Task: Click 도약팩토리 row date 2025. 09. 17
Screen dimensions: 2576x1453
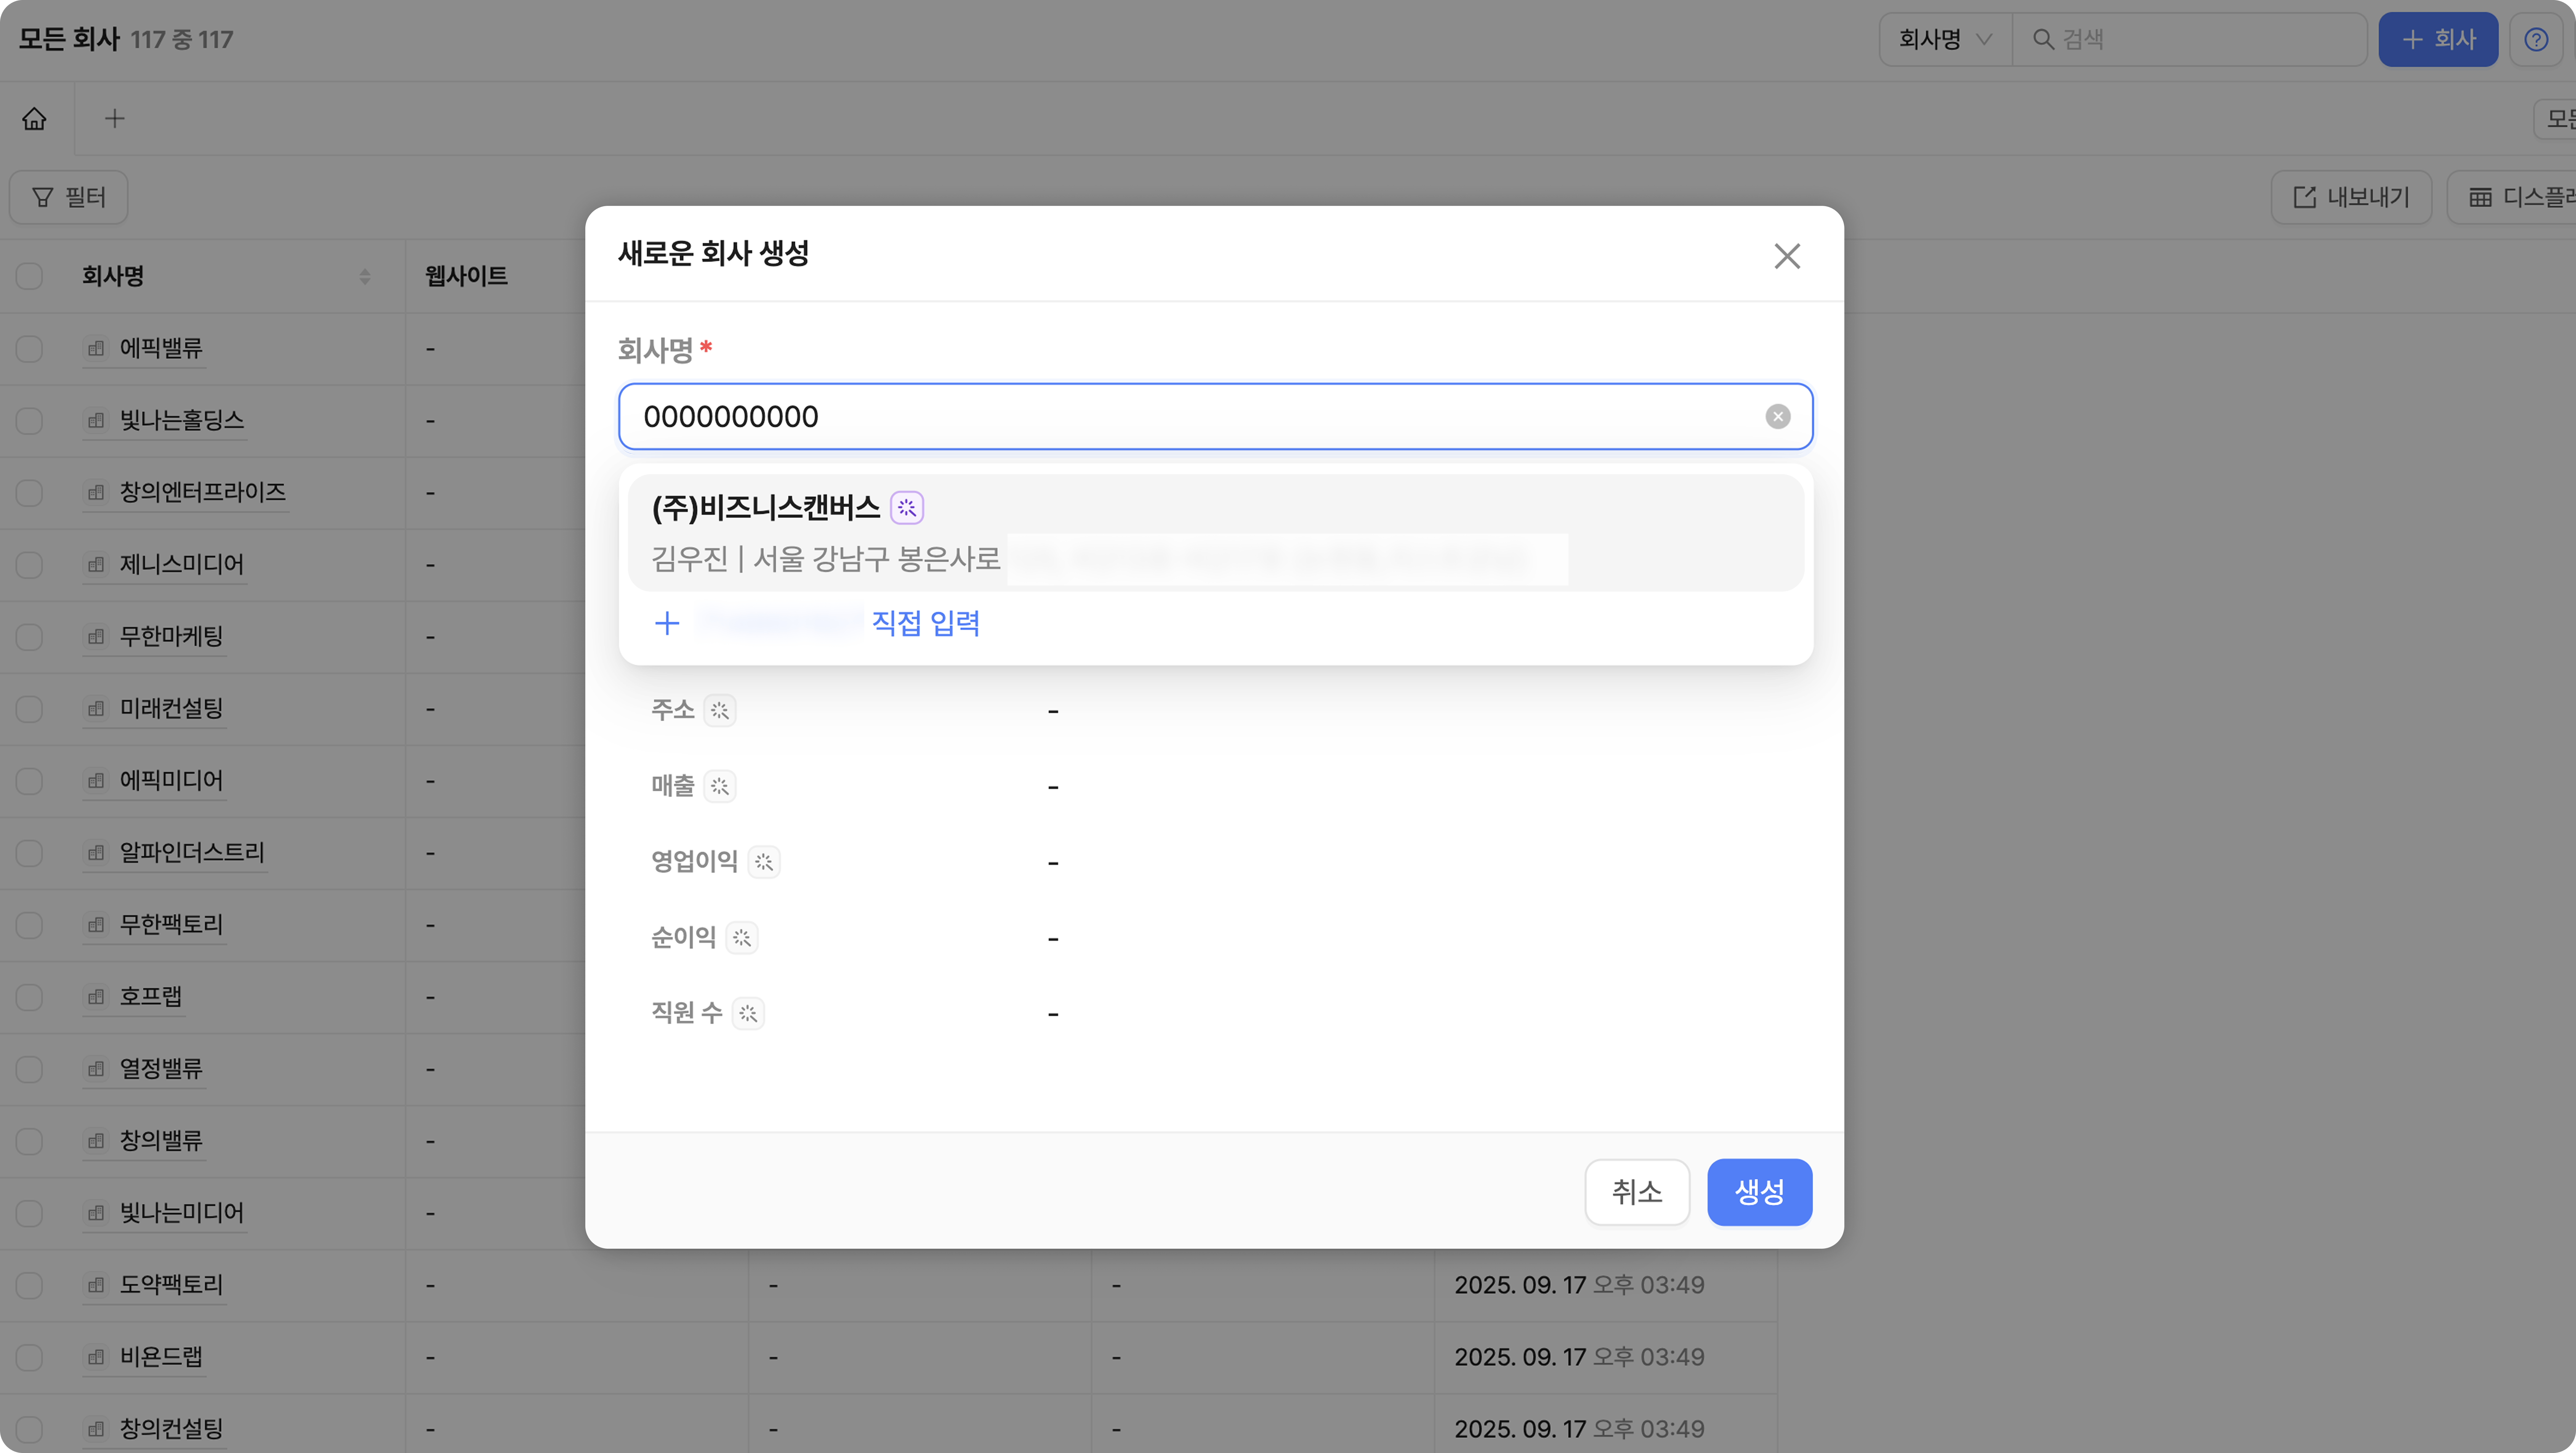Action: [x=1520, y=1284]
